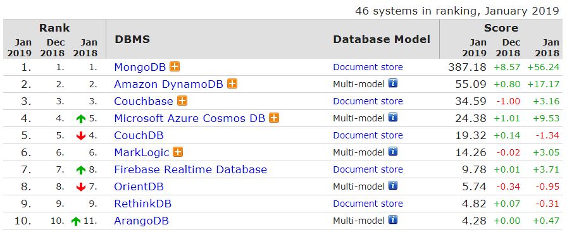
Task: Open the plus icon after Couchbase
Action: pyautogui.click(x=182, y=101)
